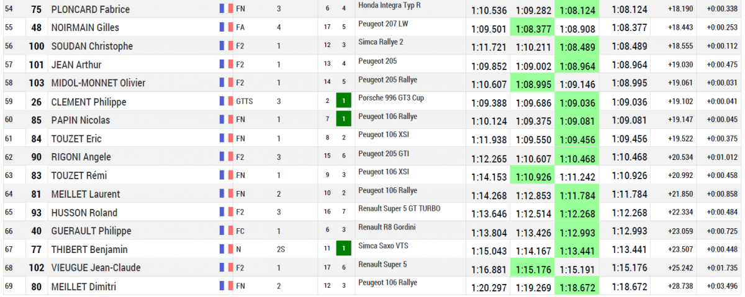Click the French flag beside JEAN Arthur
This screenshot has height=297, width=745.
pyautogui.click(x=227, y=64)
